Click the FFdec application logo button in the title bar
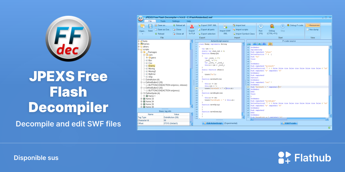The image size is (345, 172). point(141,19)
